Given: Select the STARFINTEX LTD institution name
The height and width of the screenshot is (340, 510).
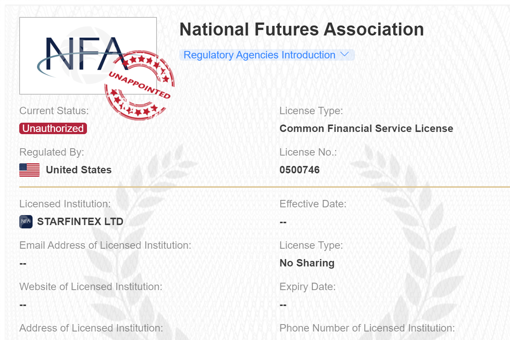Looking at the screenshot, I should [x=80, y=222].
